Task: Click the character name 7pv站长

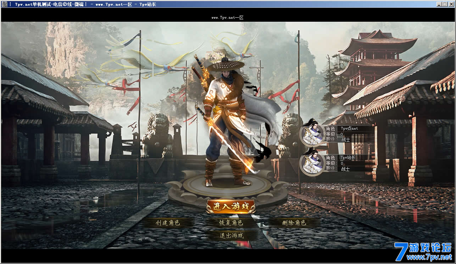Action: click(348, 158)
